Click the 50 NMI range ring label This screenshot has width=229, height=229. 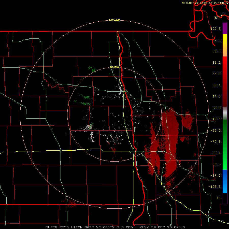pos(114,67)
